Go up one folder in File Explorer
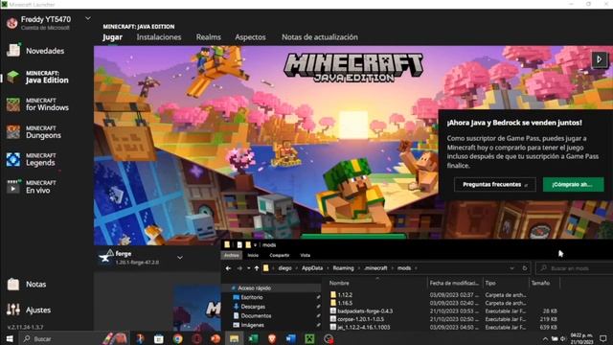613x345 pixels. [x=257, y=268]
